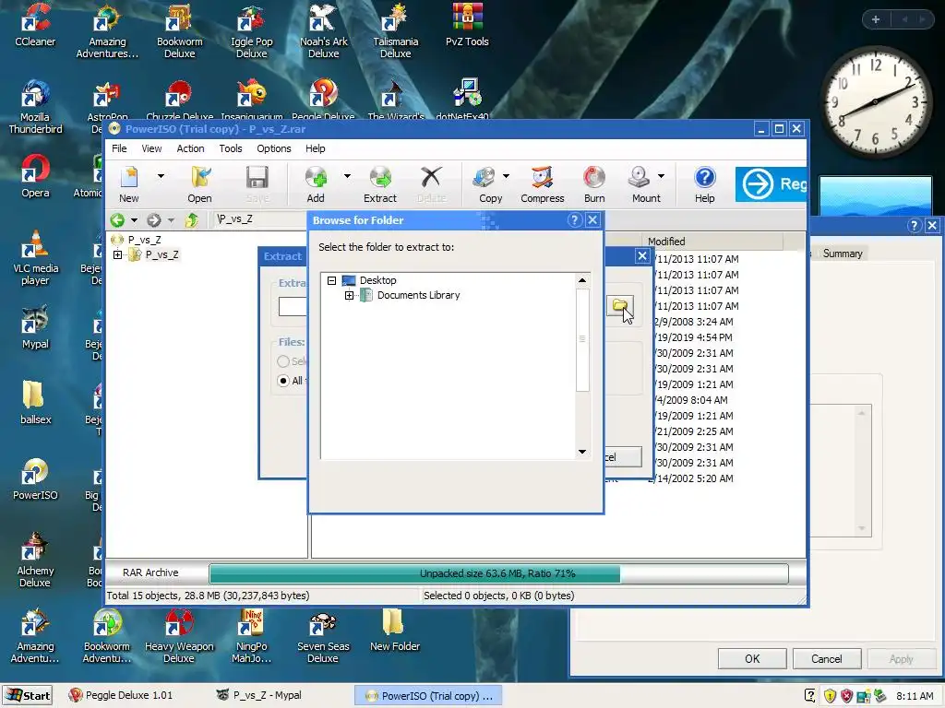Click the folder tree scrollbar up arrow
The width and height of the screenshot is (945, 708).
pyautogui.click(x=582, y=280)
